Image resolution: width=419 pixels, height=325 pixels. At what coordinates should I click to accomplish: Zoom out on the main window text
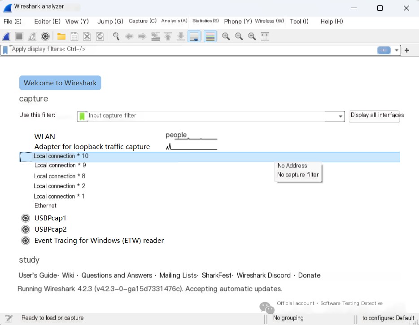pyautogui.click(x=239, y=36)
